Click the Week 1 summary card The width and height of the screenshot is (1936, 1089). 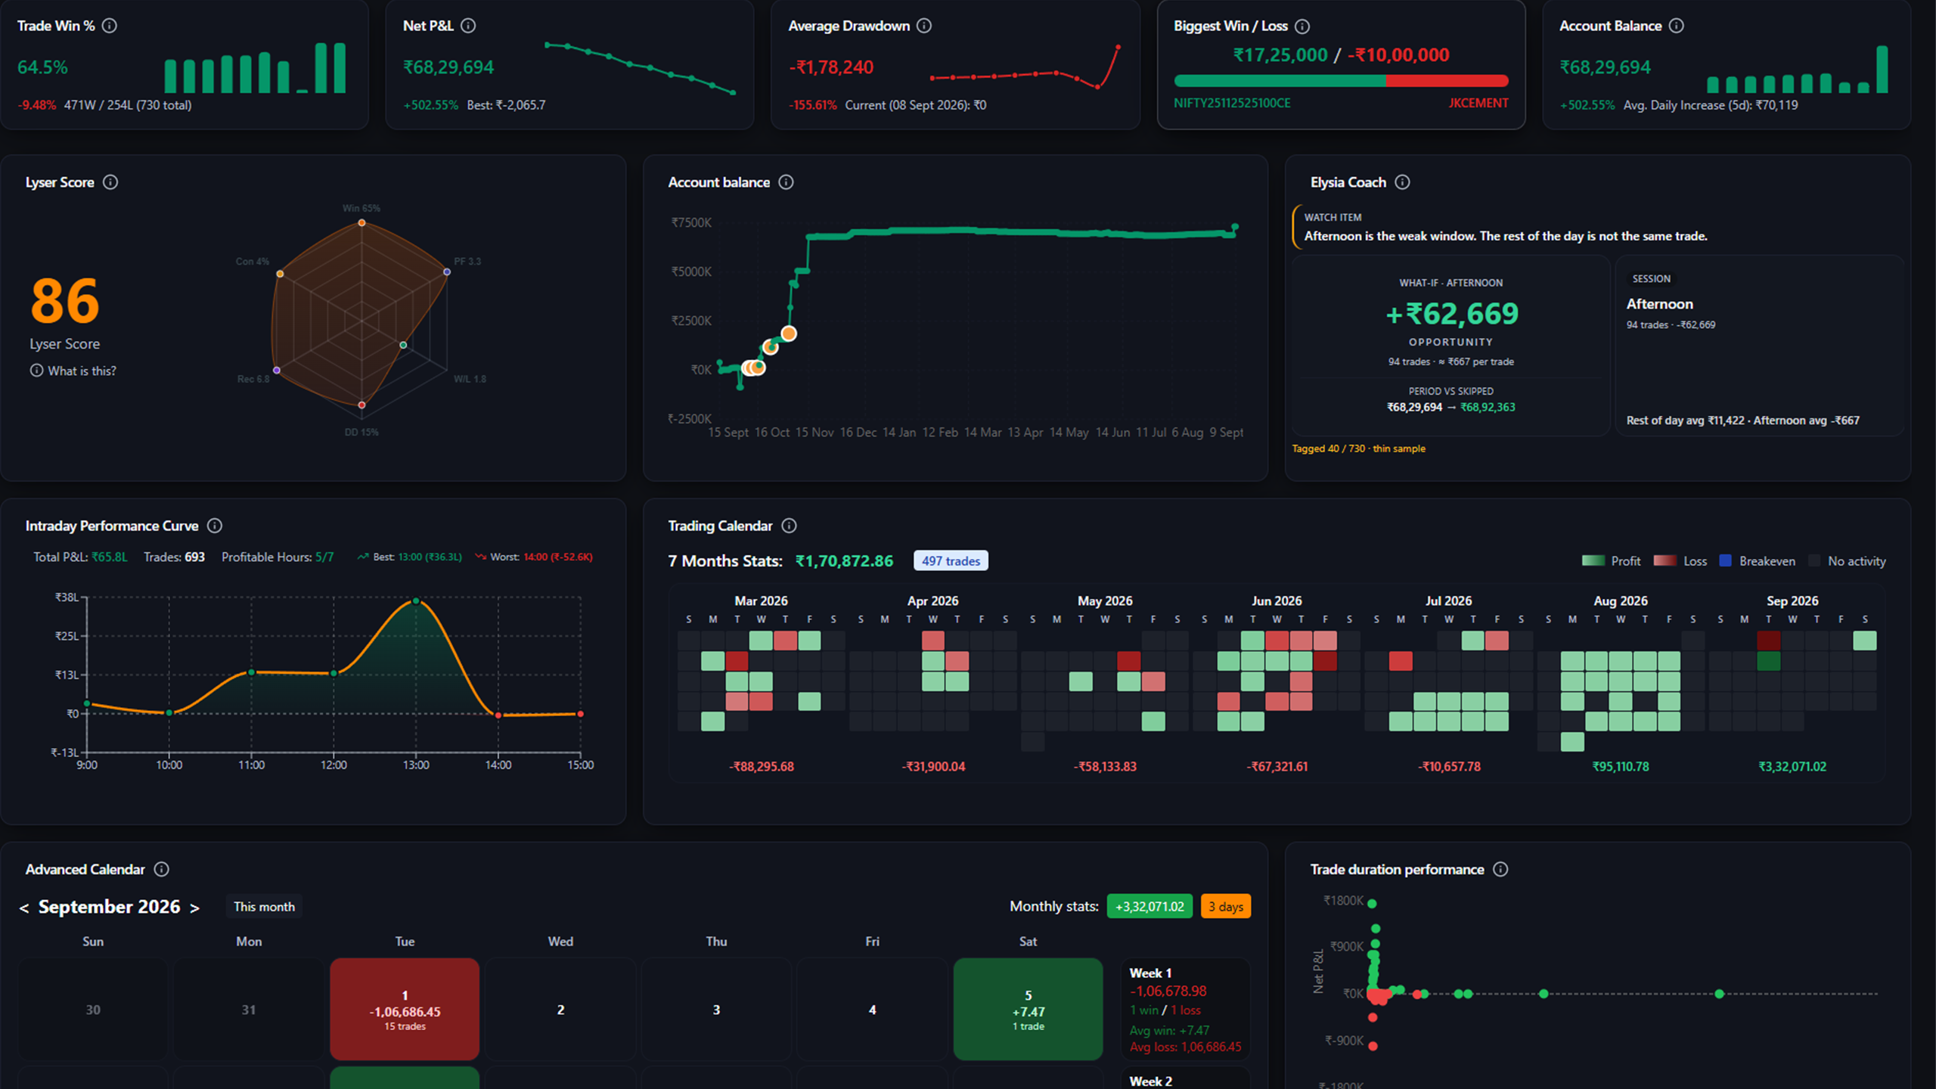click(x=1185, y=1010)
